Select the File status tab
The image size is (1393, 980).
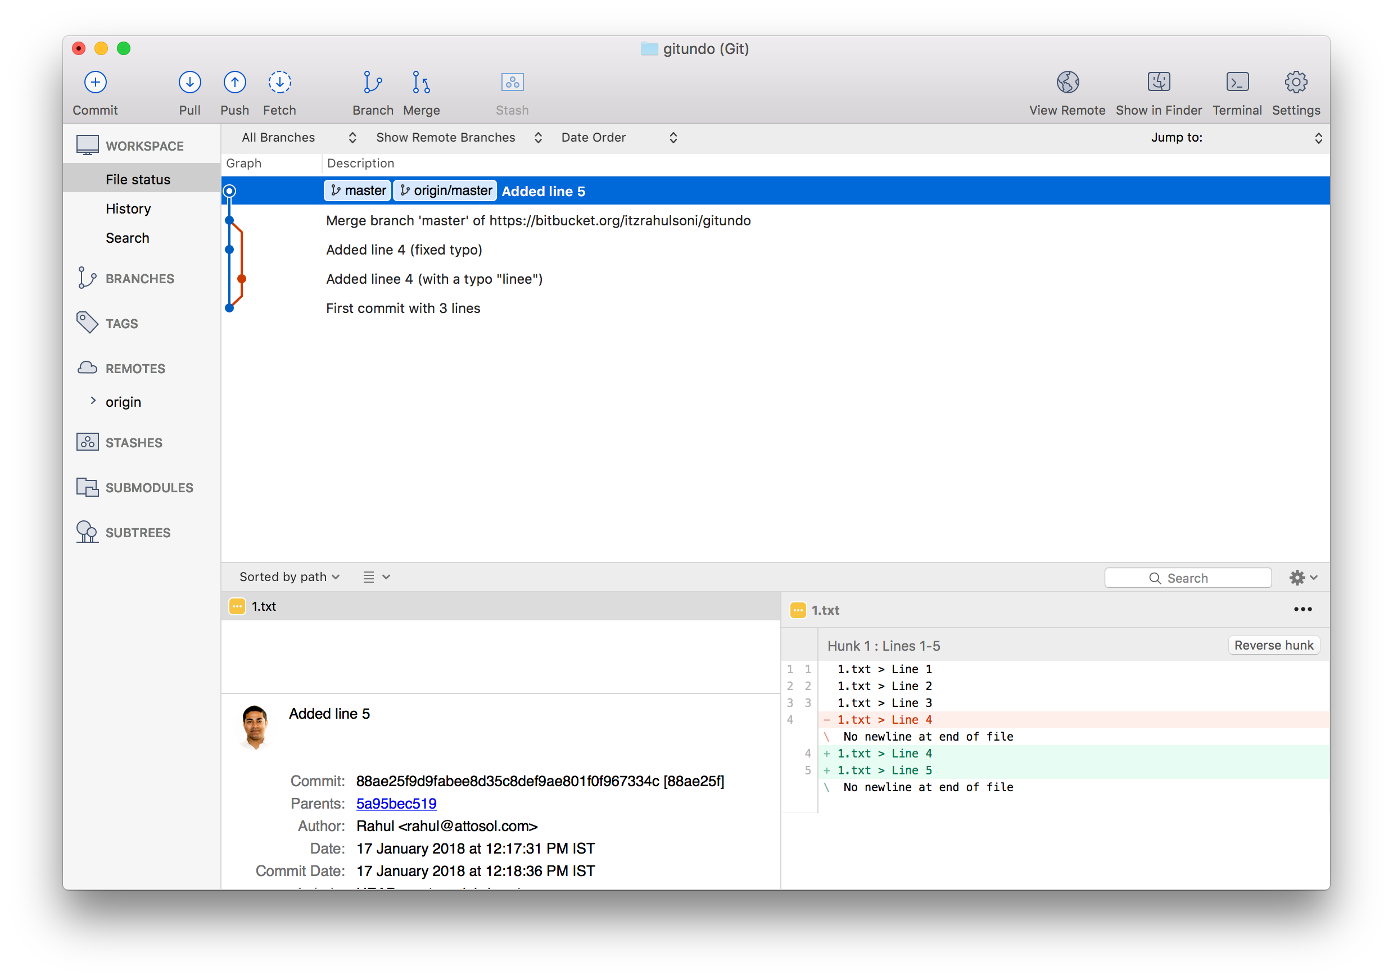point(139,179)
